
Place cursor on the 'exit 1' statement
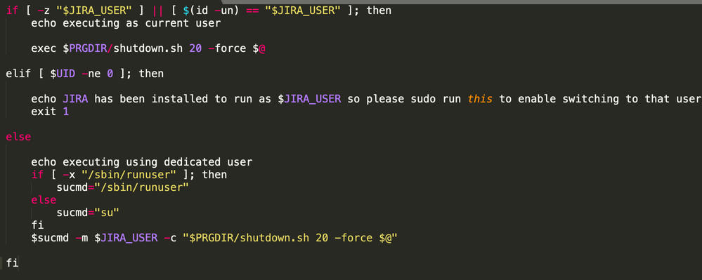tap(50, 112)
